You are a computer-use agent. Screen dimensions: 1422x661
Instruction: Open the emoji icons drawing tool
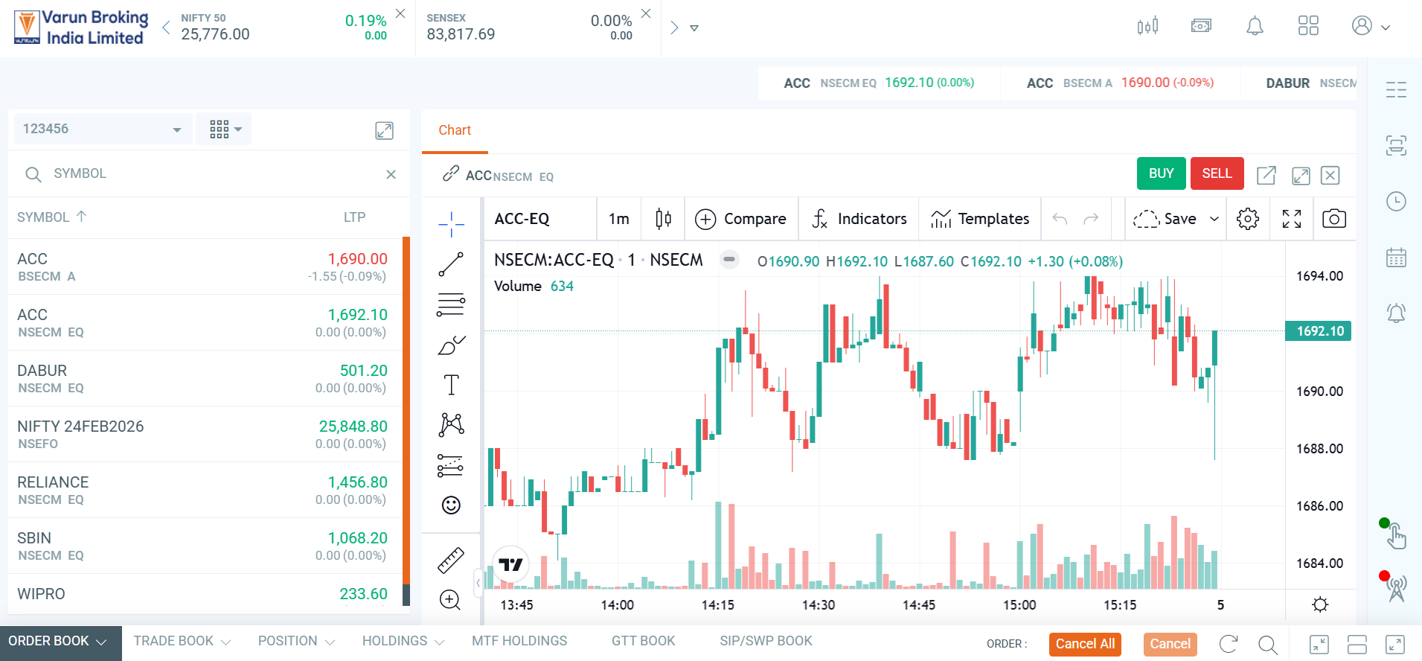pyautogui.click(x=451, y=505)
